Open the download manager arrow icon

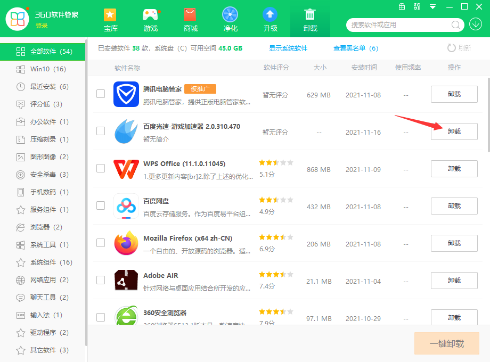tap(475, 24)
